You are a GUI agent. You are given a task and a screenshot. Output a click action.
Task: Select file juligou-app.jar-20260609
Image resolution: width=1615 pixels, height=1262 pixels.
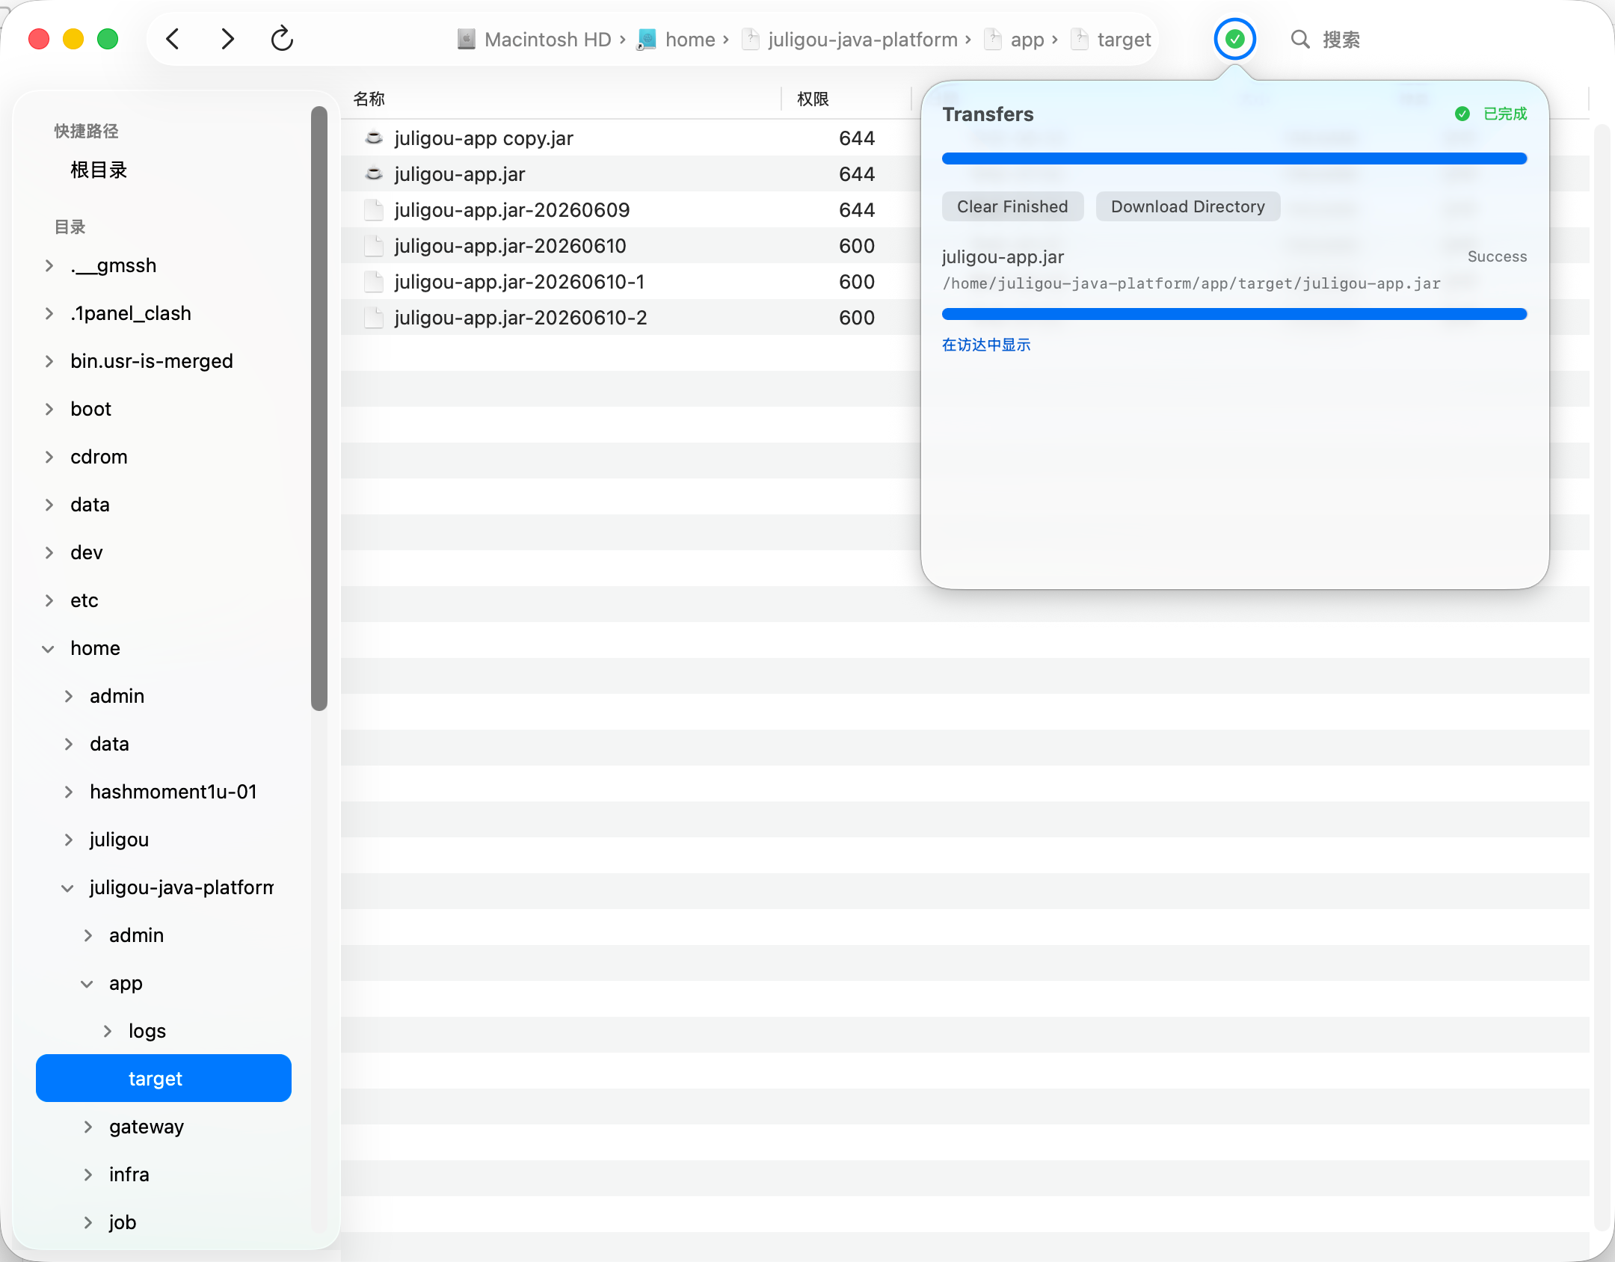[x=511, y=210]
